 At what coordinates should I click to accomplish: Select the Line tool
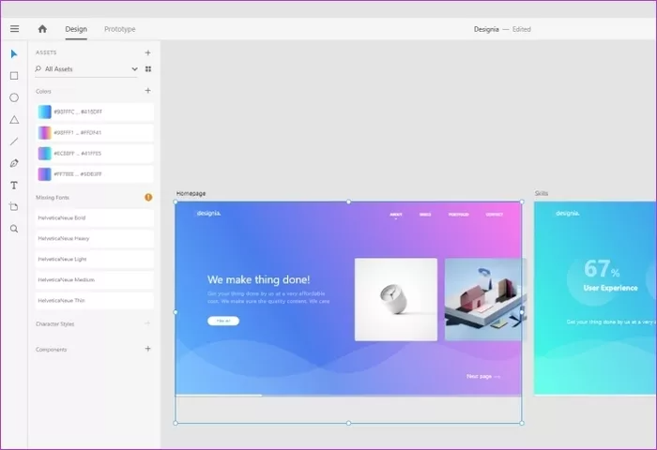point(14,142)
